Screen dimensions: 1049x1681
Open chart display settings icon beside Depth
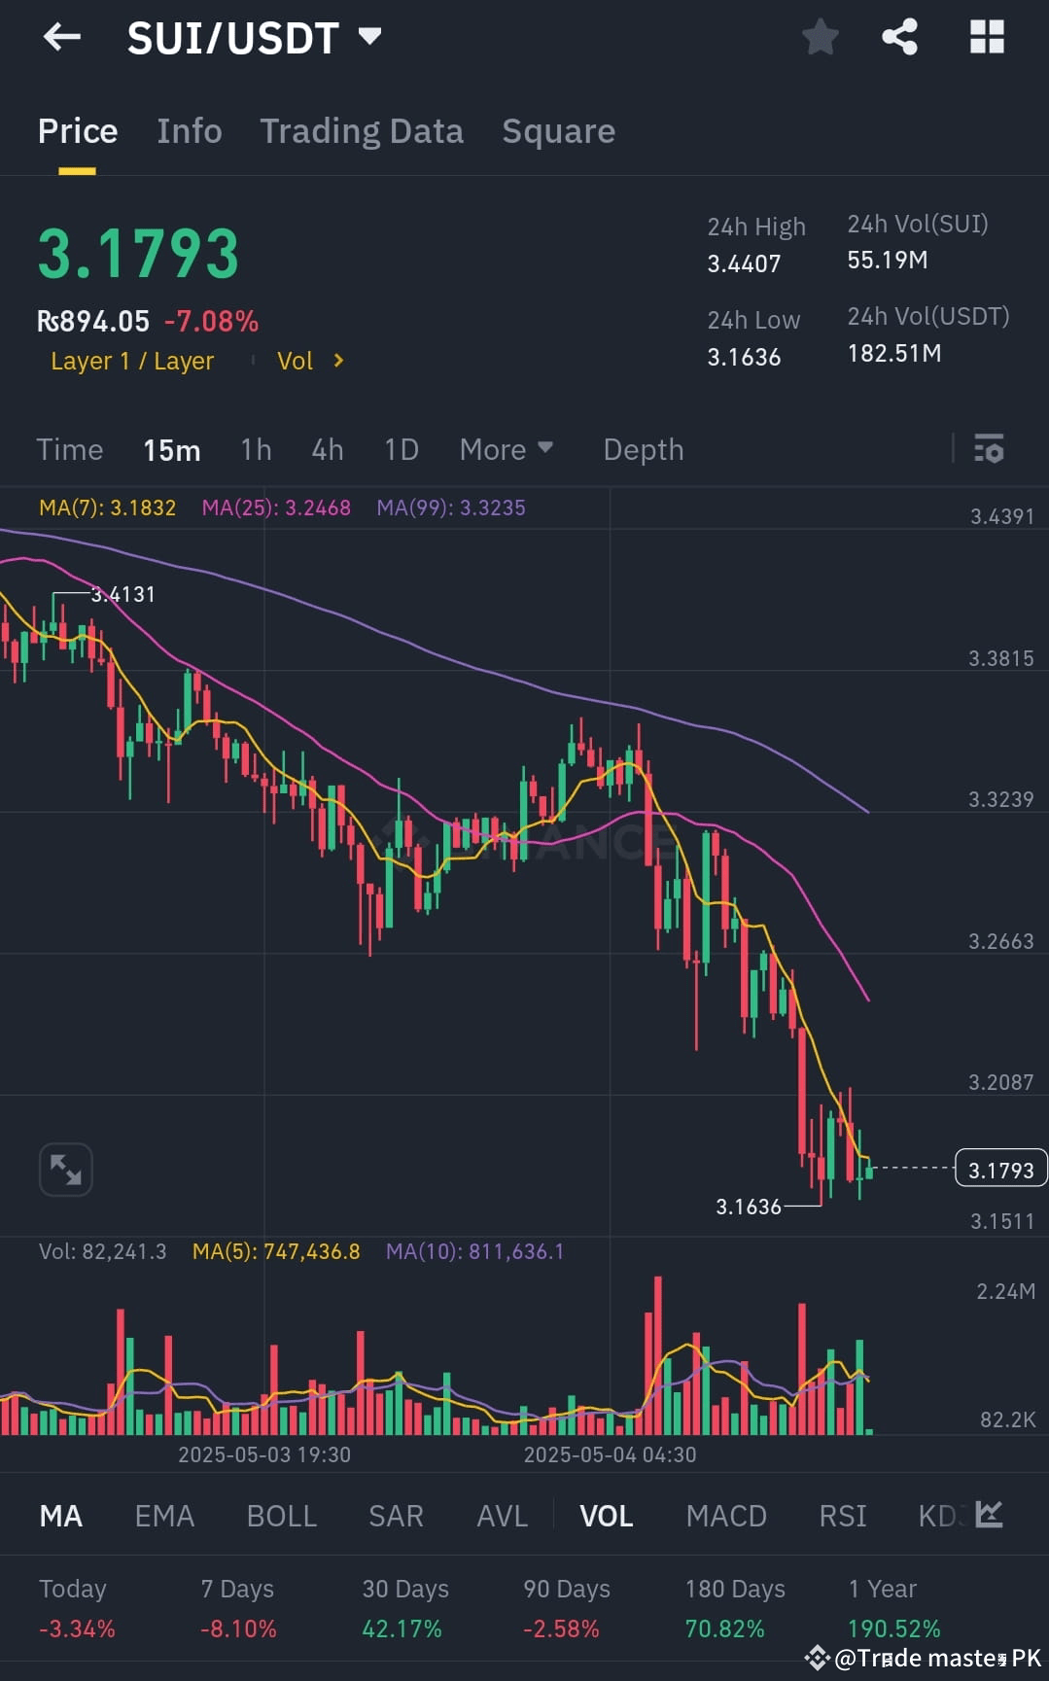click(x=988, y=449)
